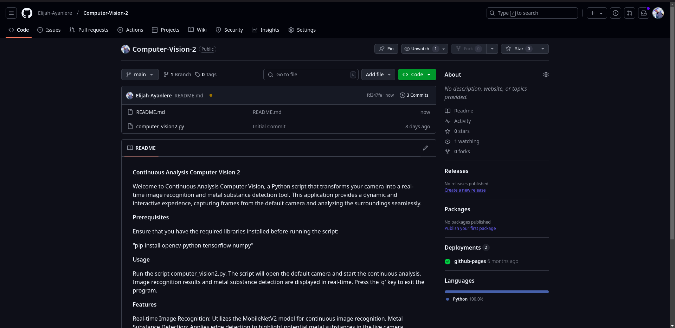Open the github-pages deployment link

pyautogui.click(x=470, y=261)
